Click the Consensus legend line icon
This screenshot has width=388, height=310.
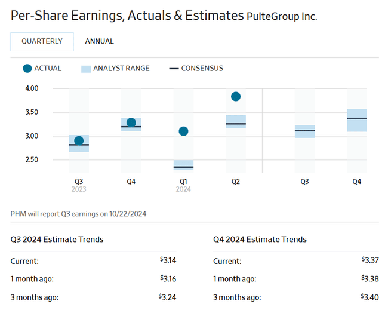click(174, 68)
